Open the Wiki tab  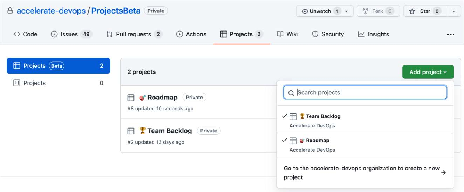[287, 34]
